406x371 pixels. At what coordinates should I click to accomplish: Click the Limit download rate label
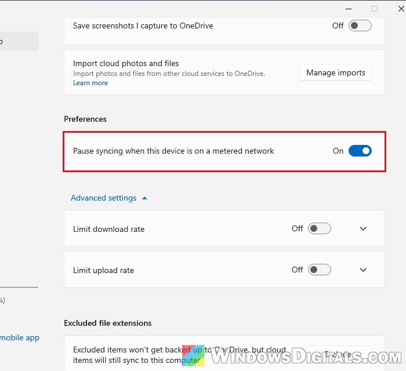click(x=109, y=229)
